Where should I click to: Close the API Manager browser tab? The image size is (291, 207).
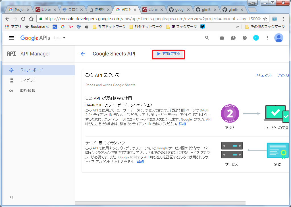point(135,10)
